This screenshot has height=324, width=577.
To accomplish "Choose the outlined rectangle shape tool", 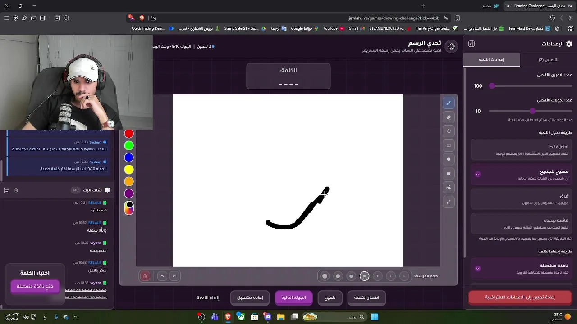I will point(449,145).
